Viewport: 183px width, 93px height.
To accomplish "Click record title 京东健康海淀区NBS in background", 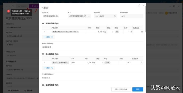I will (19, 18).
